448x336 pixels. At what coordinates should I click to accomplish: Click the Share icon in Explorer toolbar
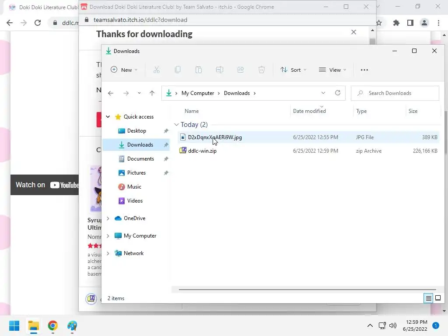(241, 70)
